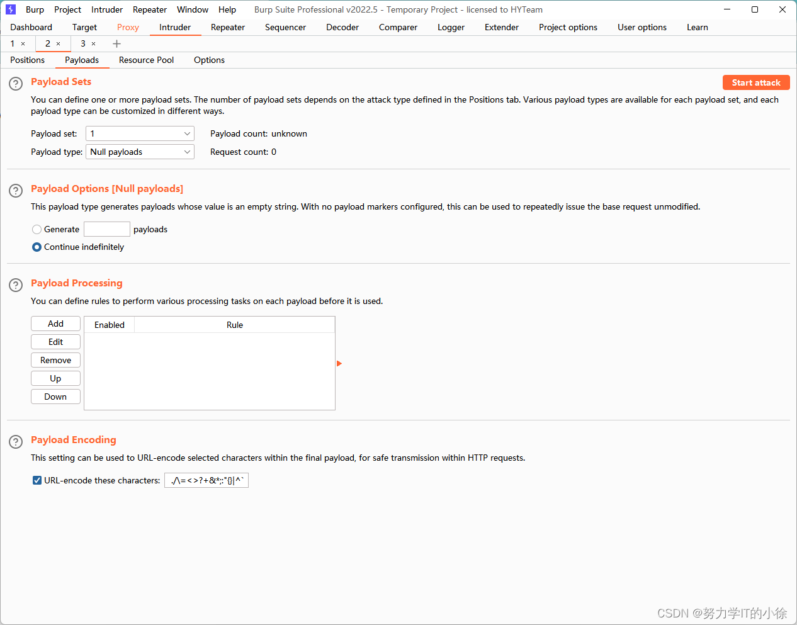Add a new Intruder tab with plus
The height and width of the screenshot is (625, 797).
click(x=116, y=44)
